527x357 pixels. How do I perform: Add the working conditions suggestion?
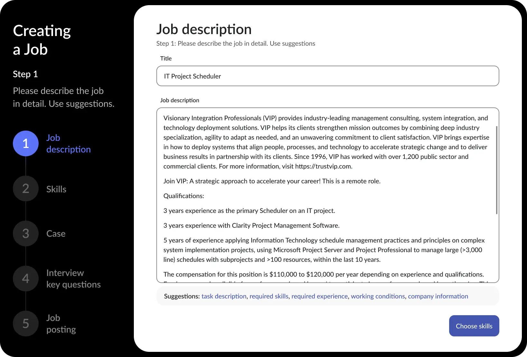tap(377, 296)
